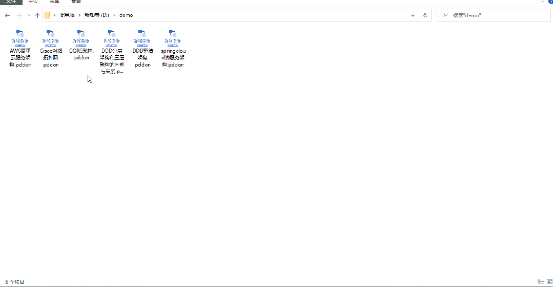This screenshot has width=553, height=287.
Task: Click 此电脑 in the address breadcrumb
Action: point(67,15)
